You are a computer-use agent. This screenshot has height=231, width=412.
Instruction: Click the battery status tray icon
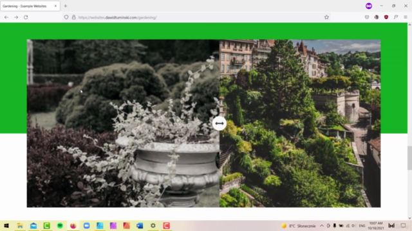[341, 226]
